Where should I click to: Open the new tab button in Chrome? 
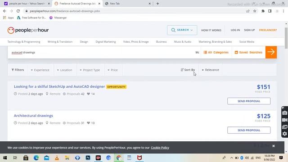(x=157, y=4)
